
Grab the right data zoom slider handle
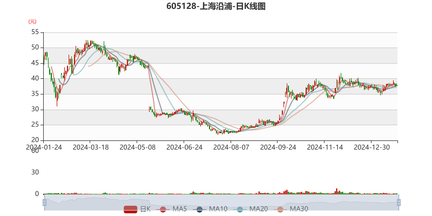399,202
